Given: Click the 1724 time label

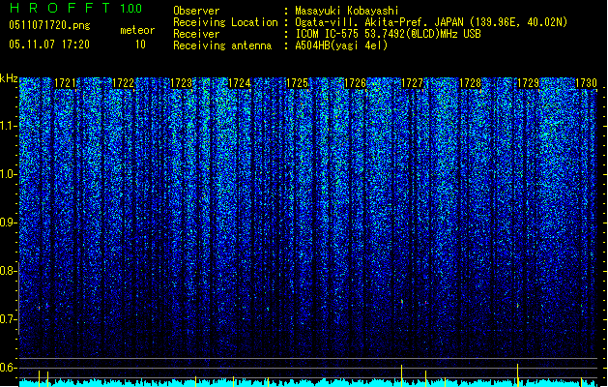Looking at the screenshot, I should (240, 83).
